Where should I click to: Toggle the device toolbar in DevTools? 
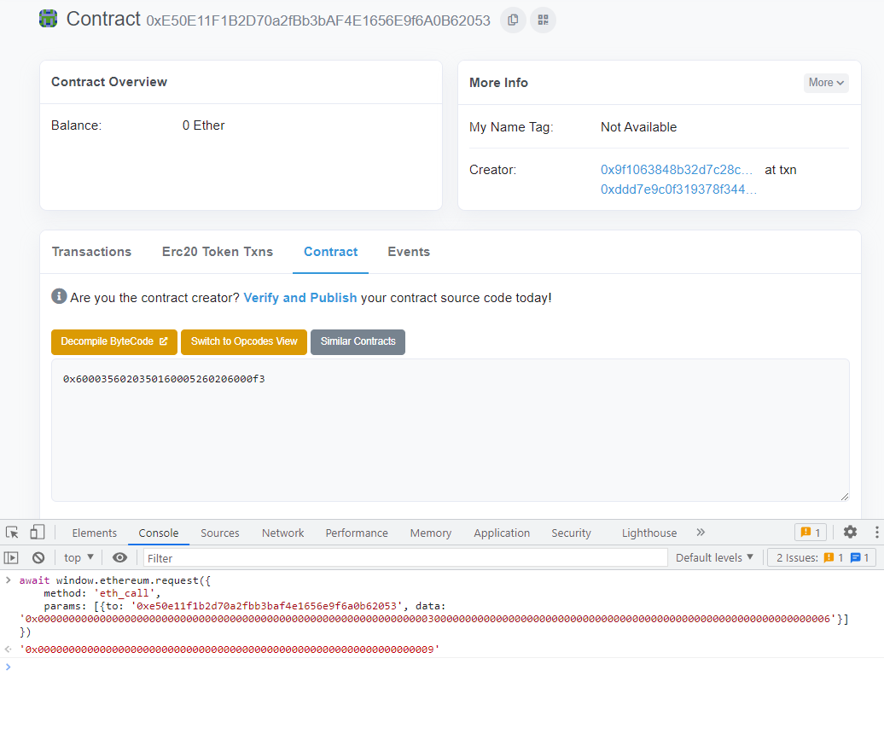38,533
